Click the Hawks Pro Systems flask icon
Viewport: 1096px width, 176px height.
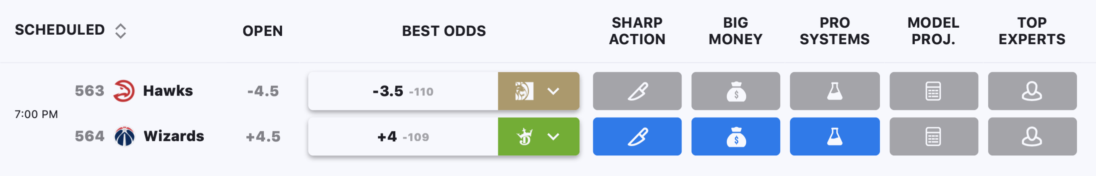coord(834,91)
